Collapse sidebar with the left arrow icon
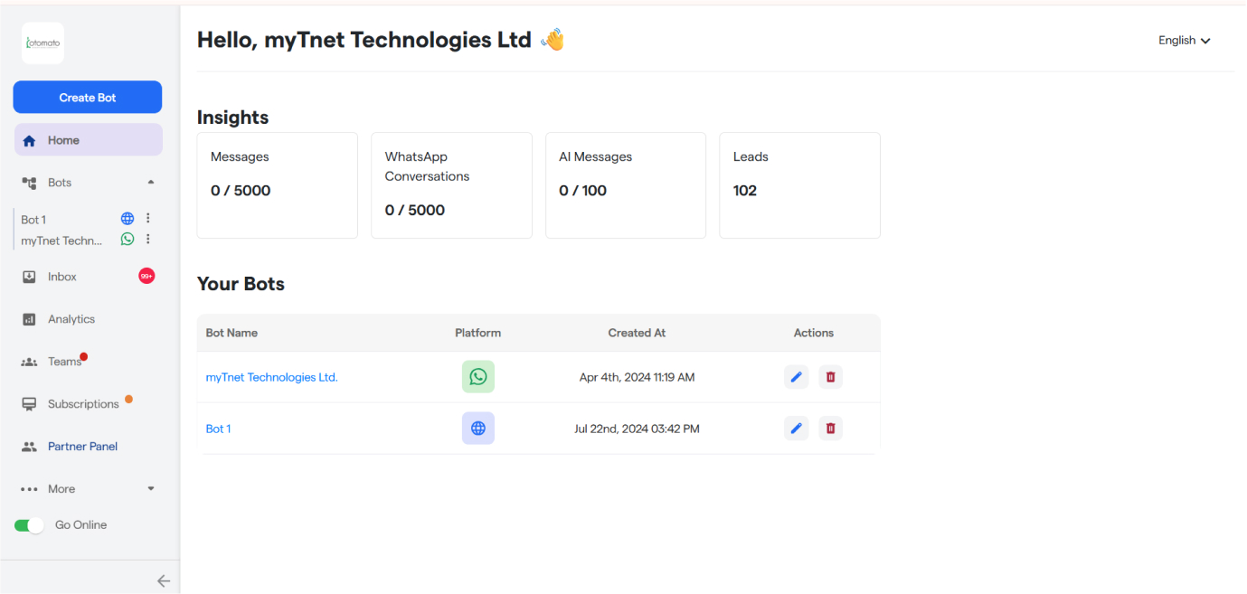 tap(163, 581)
